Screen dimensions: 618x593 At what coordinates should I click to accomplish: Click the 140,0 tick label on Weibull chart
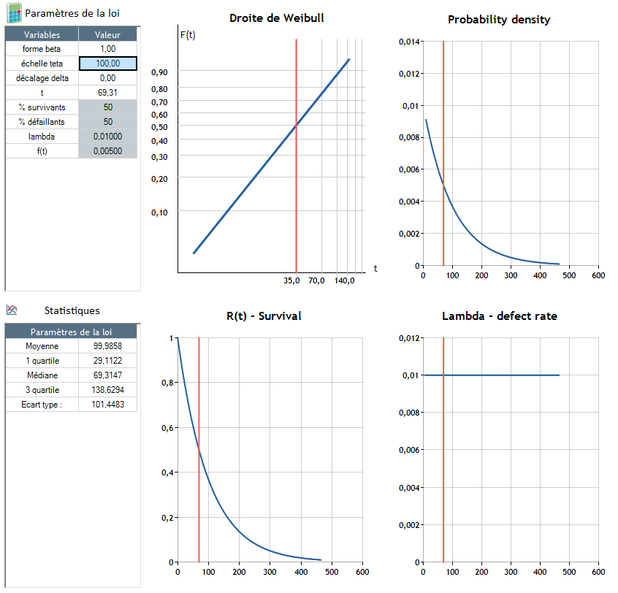(345, 280)
